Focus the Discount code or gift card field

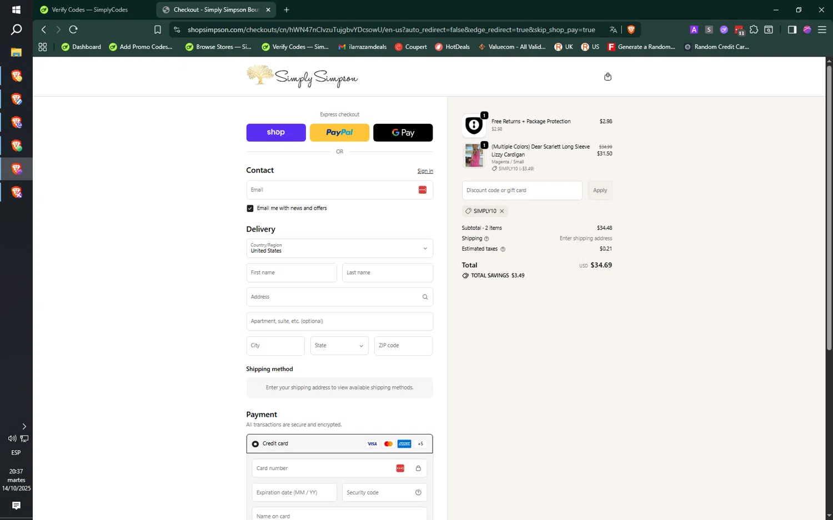[522, 190]
